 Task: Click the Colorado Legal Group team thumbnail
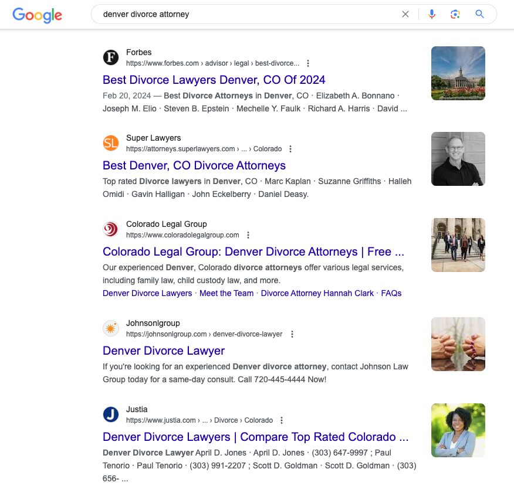[458, 245]
